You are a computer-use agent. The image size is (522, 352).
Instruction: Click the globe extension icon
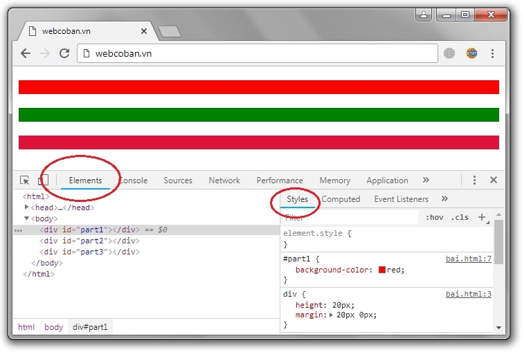coord(450,53)
